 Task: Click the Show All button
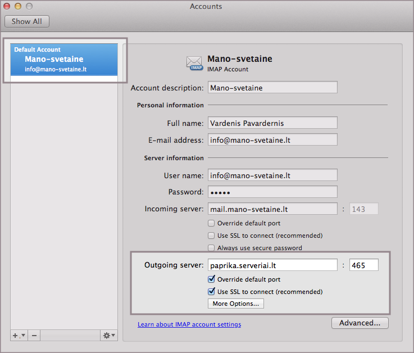[27, 21]
